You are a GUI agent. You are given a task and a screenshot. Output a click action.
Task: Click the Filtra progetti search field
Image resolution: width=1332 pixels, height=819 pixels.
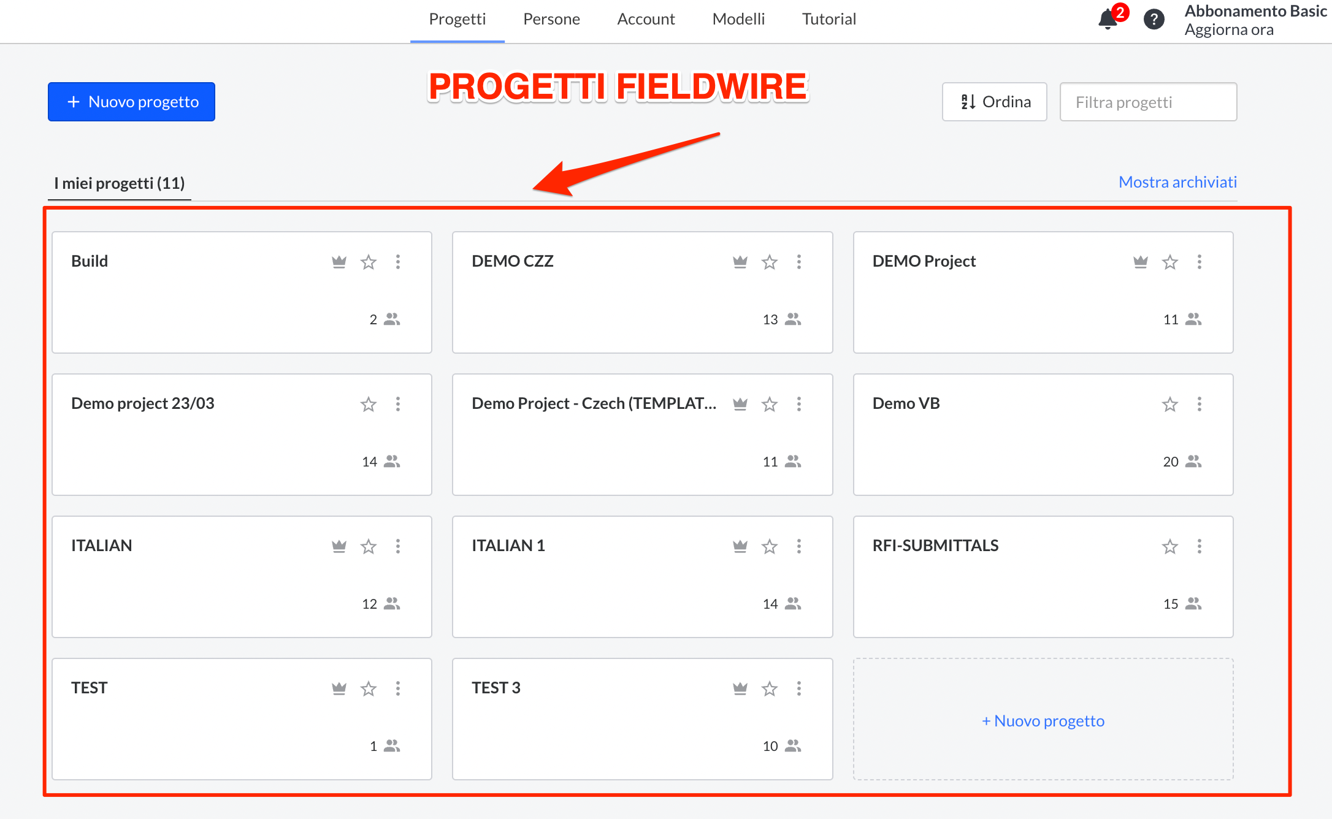1148,102
